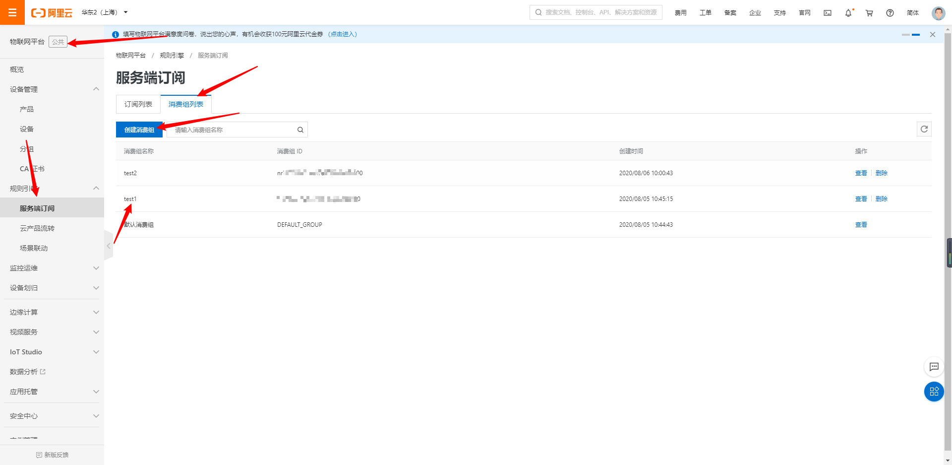952x465 pixels.
Task: Click 物联网平台 in the breadcrumb
Action: [131, 56]
